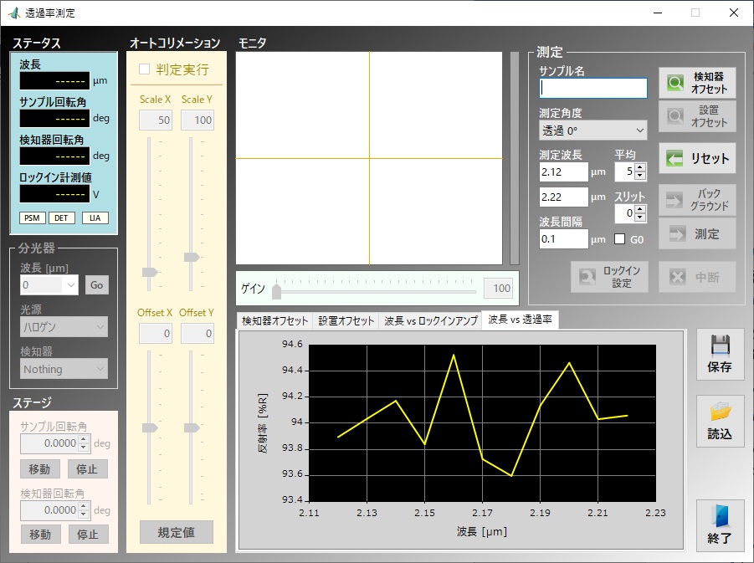Increase the 平均 spinner value
The image size is (754, 563).
pos(639,167)
